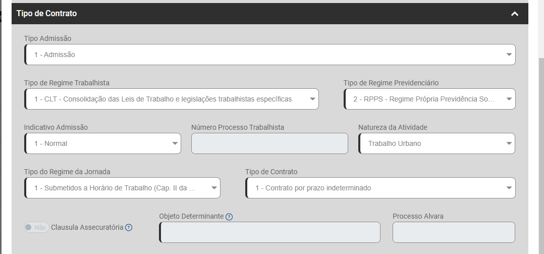Click help icon beside Objeto Determinante

[229, 217]
